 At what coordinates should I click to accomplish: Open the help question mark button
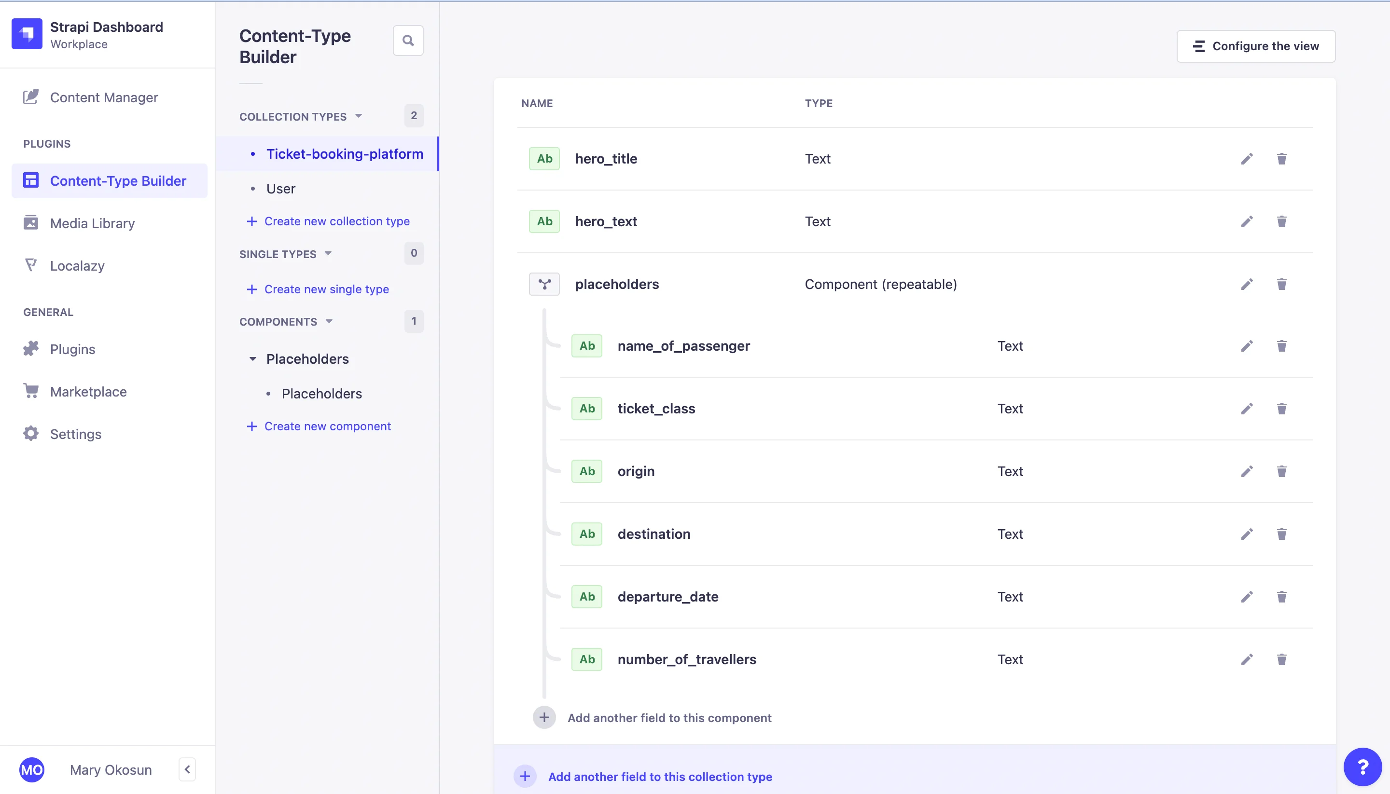1362,767
